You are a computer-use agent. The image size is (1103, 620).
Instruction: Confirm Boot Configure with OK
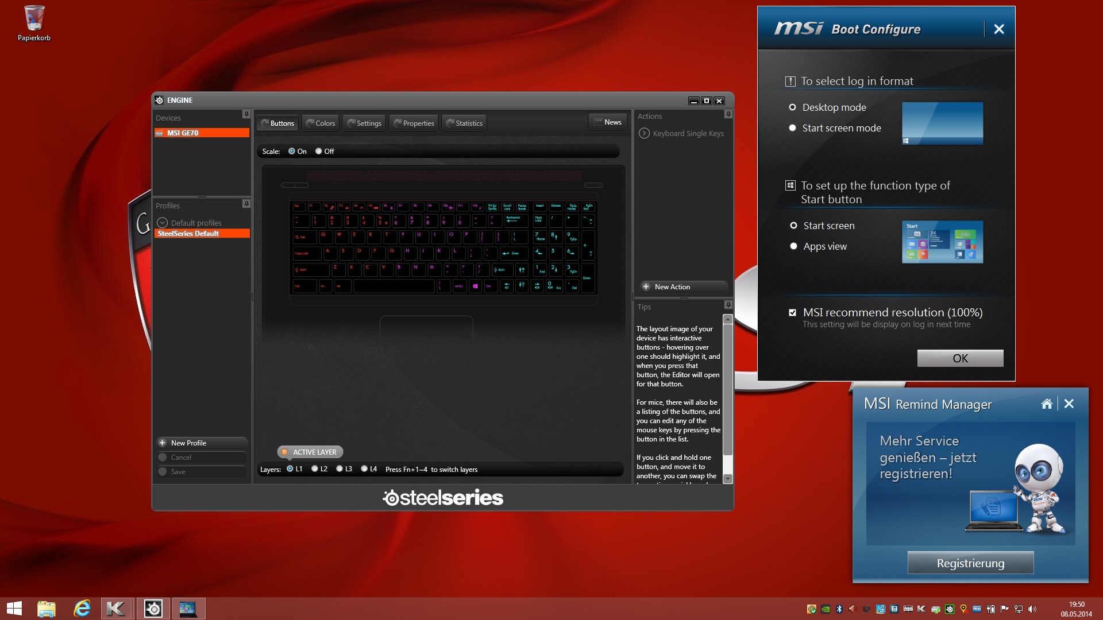960,358
